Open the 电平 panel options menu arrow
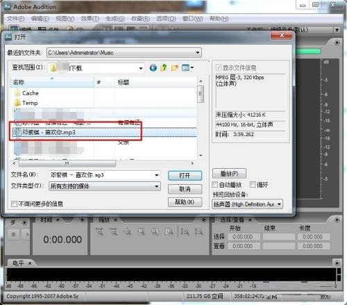 pos(337,263)
